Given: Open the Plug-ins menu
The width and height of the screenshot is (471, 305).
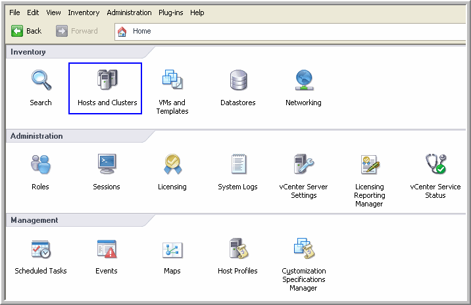Looking at the screenshot, I should click(171, 12).
